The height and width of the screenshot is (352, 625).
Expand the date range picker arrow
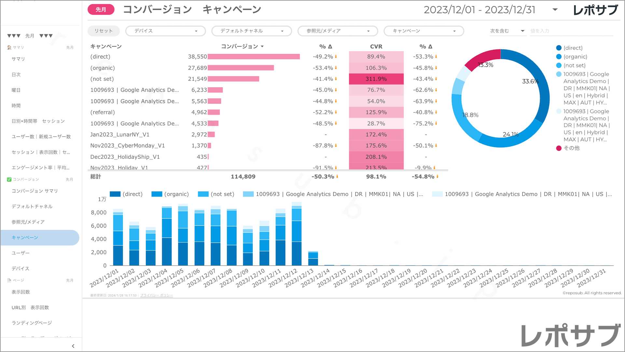555,10
